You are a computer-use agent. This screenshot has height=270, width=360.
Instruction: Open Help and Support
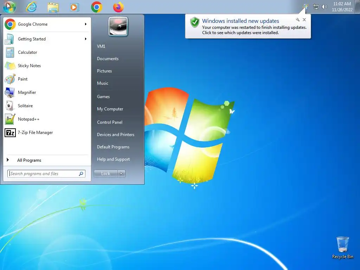pos(114,159)
